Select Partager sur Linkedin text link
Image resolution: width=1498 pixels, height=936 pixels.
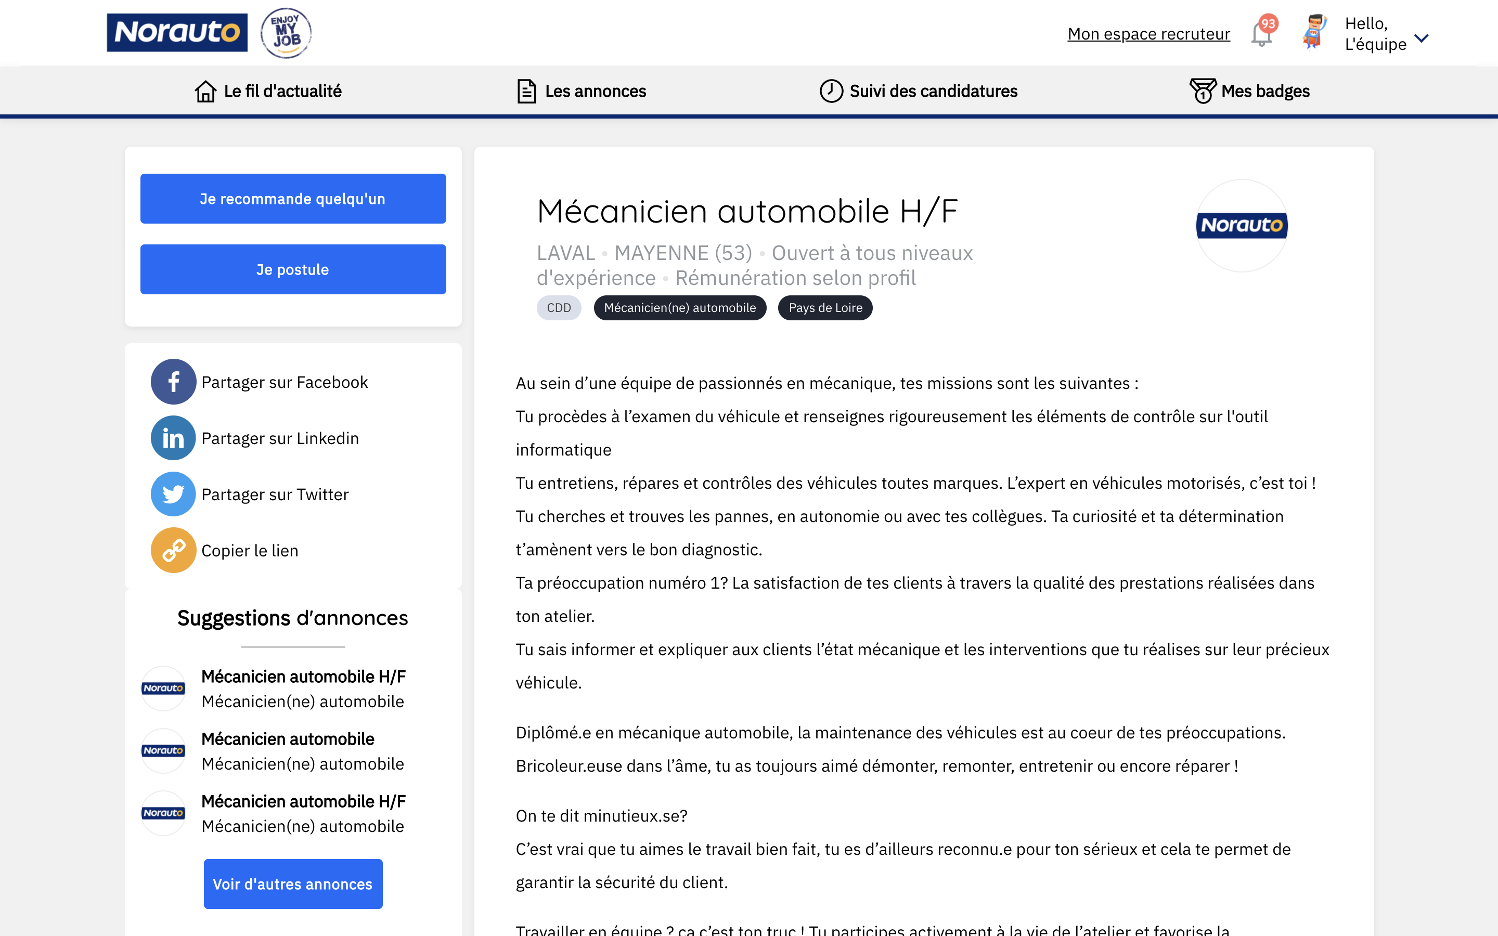click(x=280, y=438)
